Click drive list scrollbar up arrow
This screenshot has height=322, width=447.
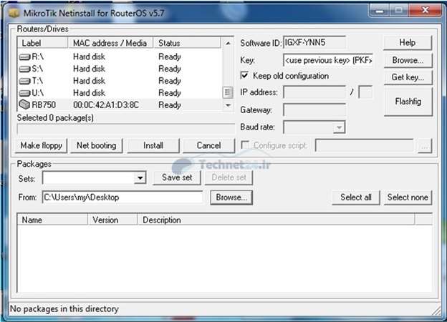[x=228, y=43]
